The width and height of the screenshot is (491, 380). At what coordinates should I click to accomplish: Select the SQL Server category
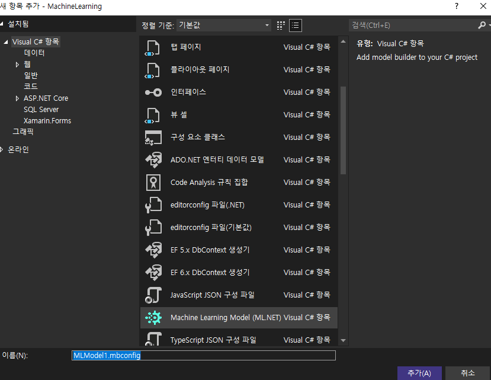(41, 110)
